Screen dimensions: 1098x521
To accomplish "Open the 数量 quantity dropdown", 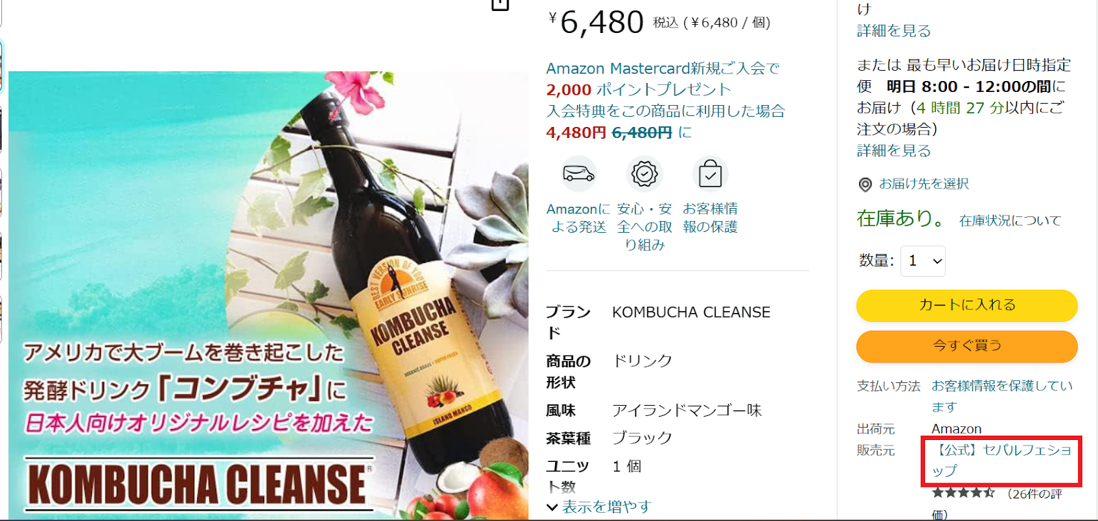I will click(x=922, y=261).
